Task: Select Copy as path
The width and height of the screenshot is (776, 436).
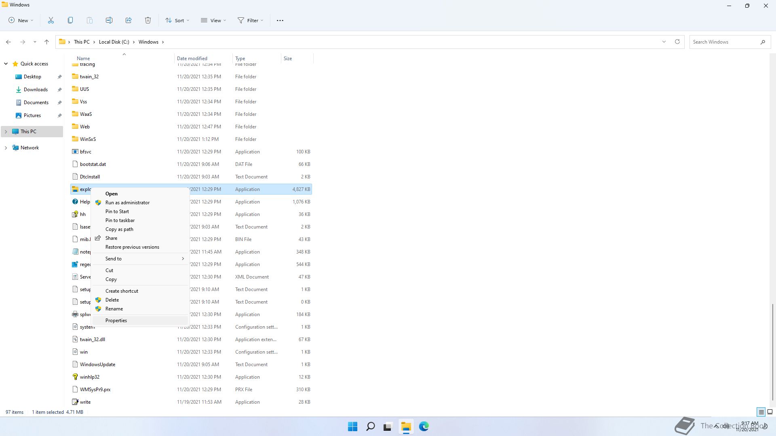Action: click(140, 229)
